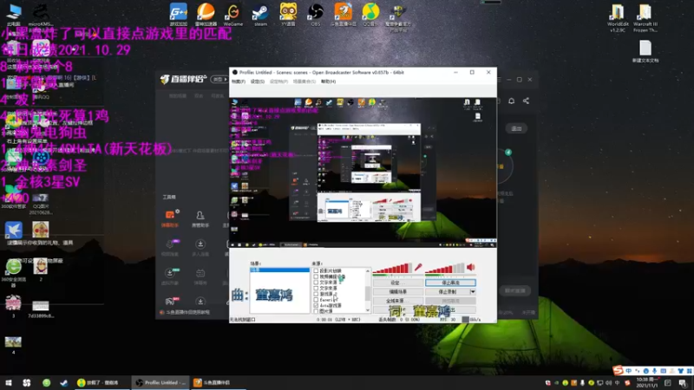This screenshot has width=694, height=390.
Task: Open the 多人连麦 download tool in 直播伴侣
Action: tap(200, 247)
